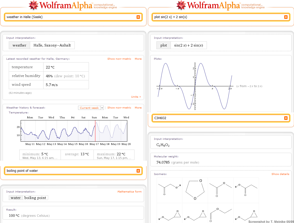294x223 pixels.
Task: Click the '(52 minutes ago)' timestamp
Action: pyautogui.click(x=20, y=93)
